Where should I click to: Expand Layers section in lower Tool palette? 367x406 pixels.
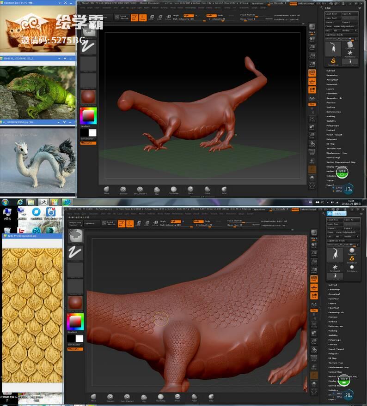[x=332, y=303]
